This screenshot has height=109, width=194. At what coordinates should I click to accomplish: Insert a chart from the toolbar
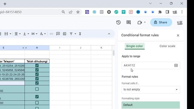coord(65,34)
